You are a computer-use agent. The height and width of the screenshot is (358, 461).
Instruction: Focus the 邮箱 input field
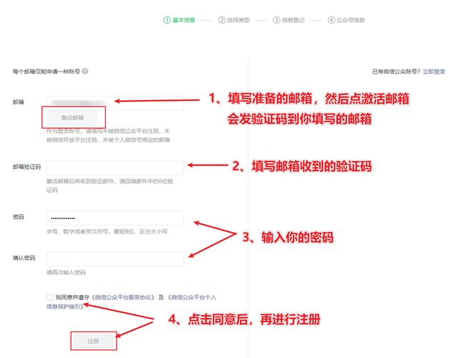point(115,103)
